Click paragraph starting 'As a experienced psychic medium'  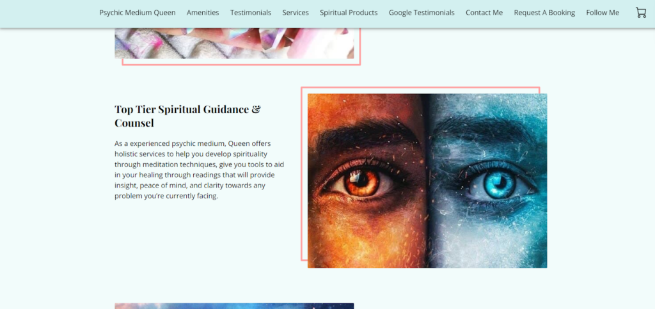pos(200,170)
